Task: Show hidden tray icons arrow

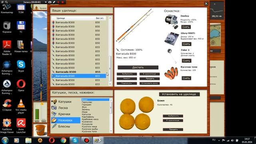Action: [x=219, y=140]
